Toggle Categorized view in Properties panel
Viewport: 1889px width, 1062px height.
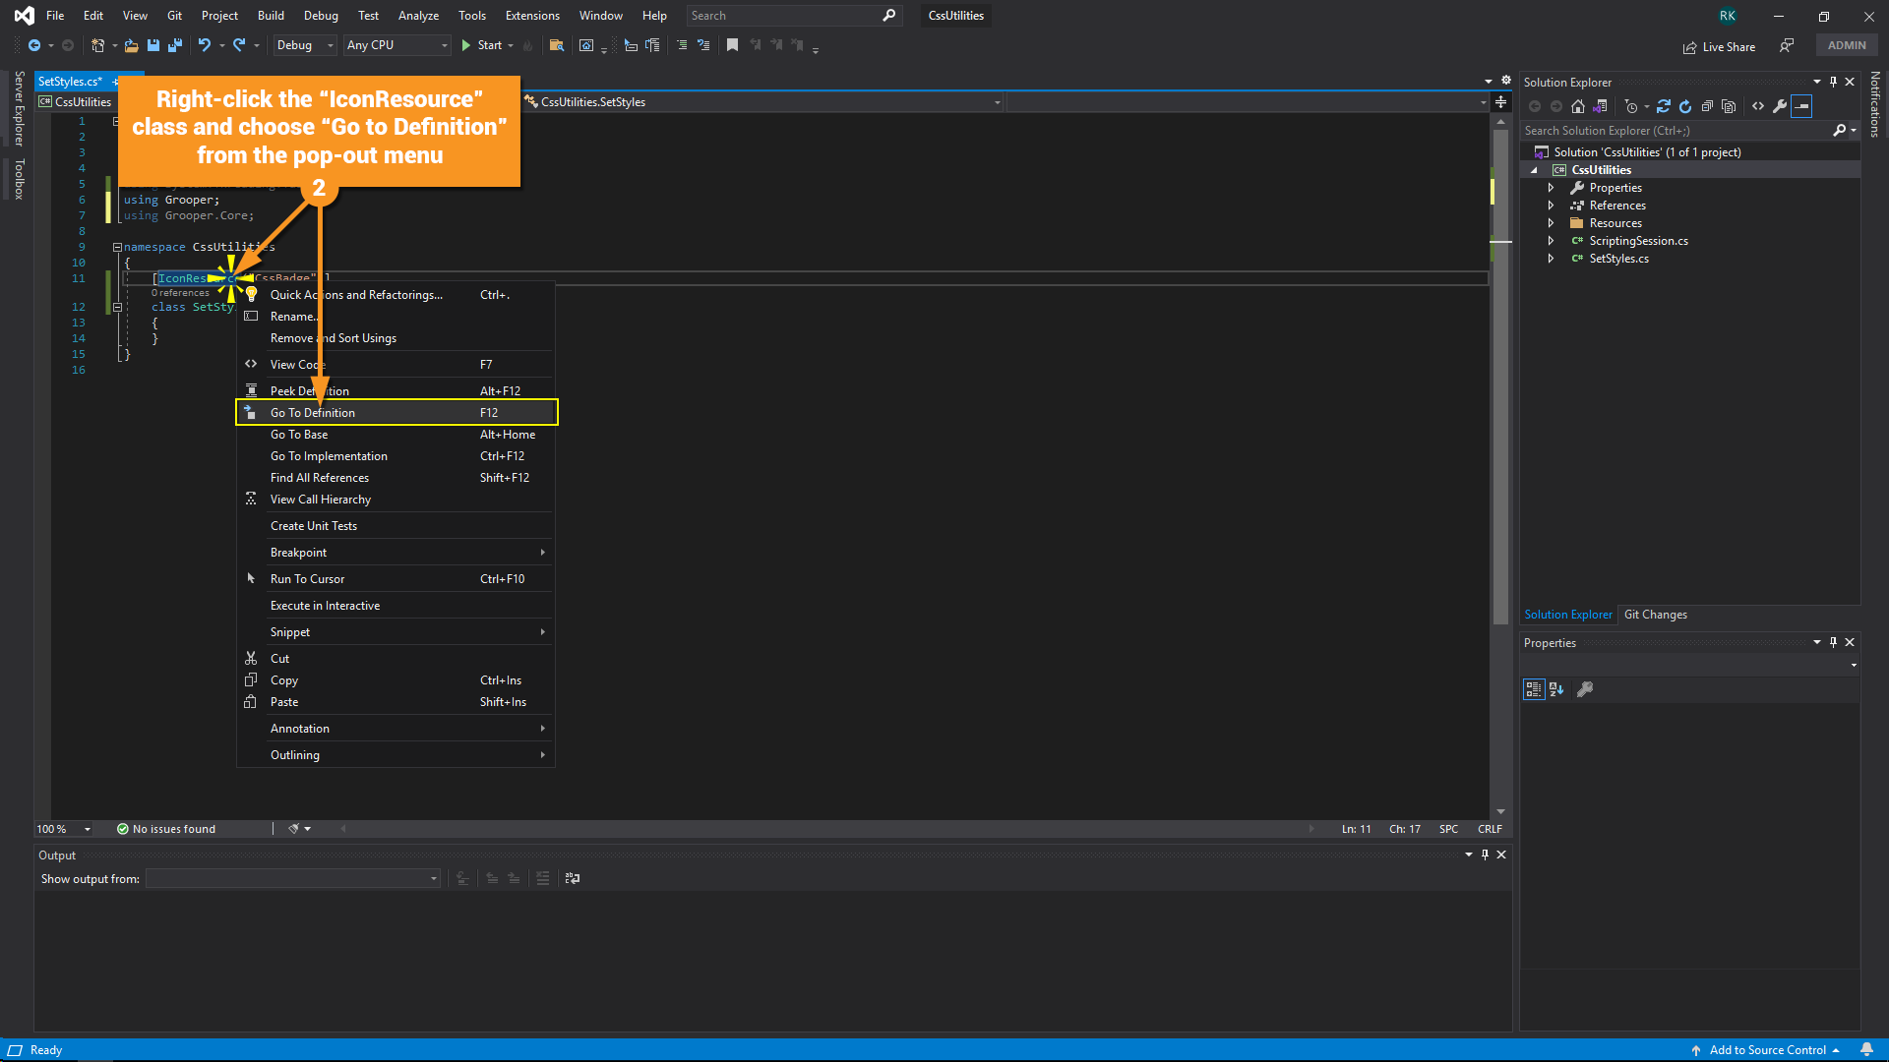click(1533, 689)
